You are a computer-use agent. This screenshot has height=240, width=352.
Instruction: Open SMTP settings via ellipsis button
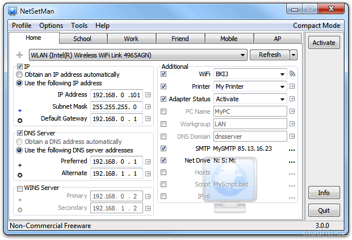tap(292, 150)
